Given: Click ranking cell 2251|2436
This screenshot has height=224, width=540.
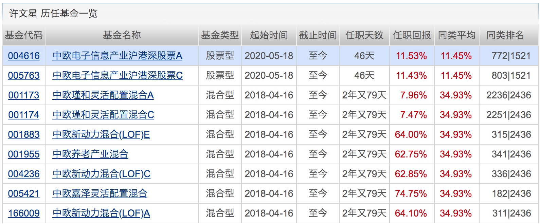Looking at the screenshot, I should pos(509,115).
